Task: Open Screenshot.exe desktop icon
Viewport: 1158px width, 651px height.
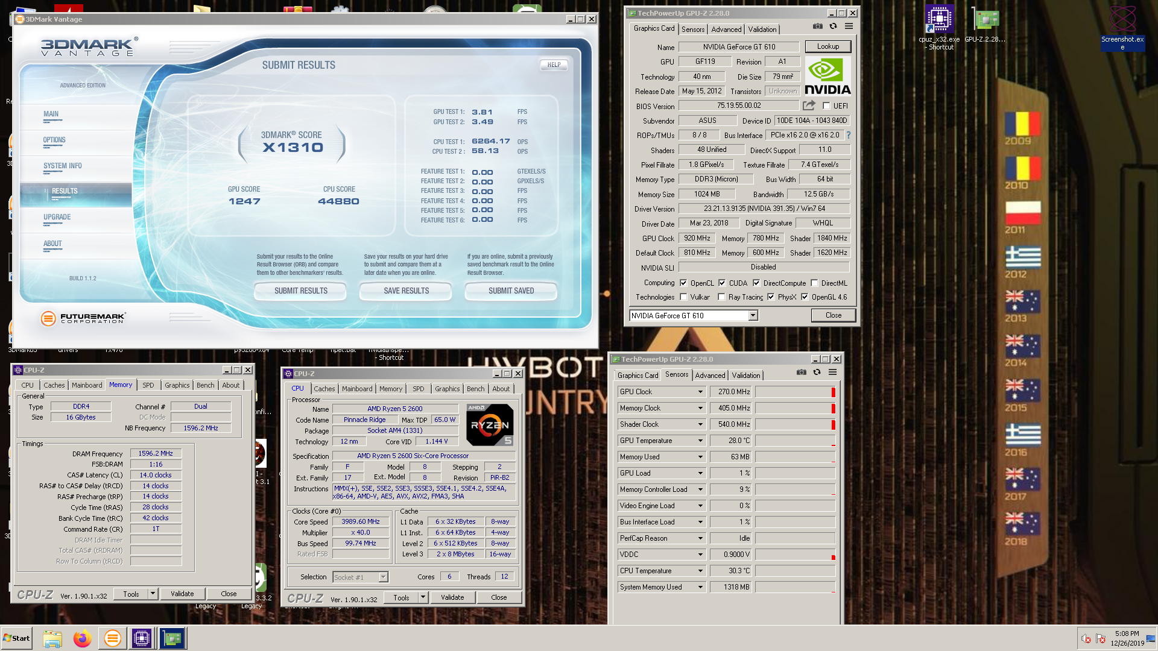Action: [1122, 27]
